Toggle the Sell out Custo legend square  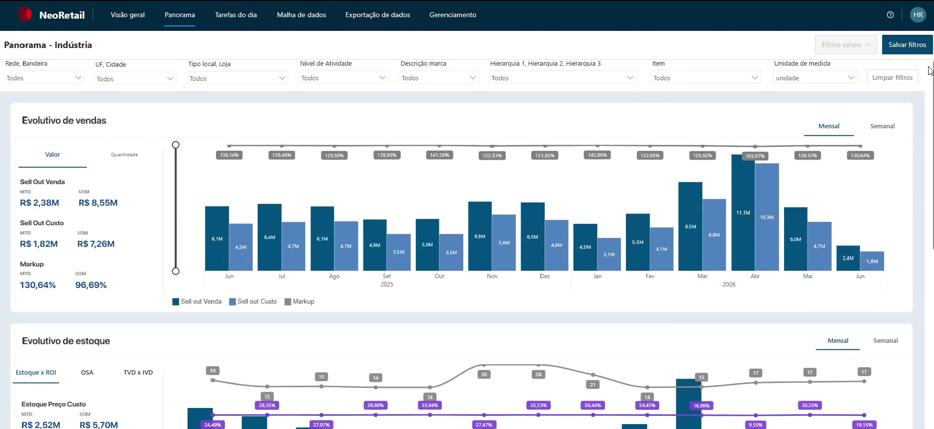pos(233,302)
